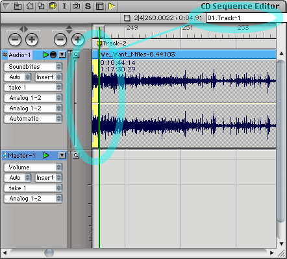Click the 2|4|260.0022 position readout
This screenshot has width=287, height=259.
point(154,18)
